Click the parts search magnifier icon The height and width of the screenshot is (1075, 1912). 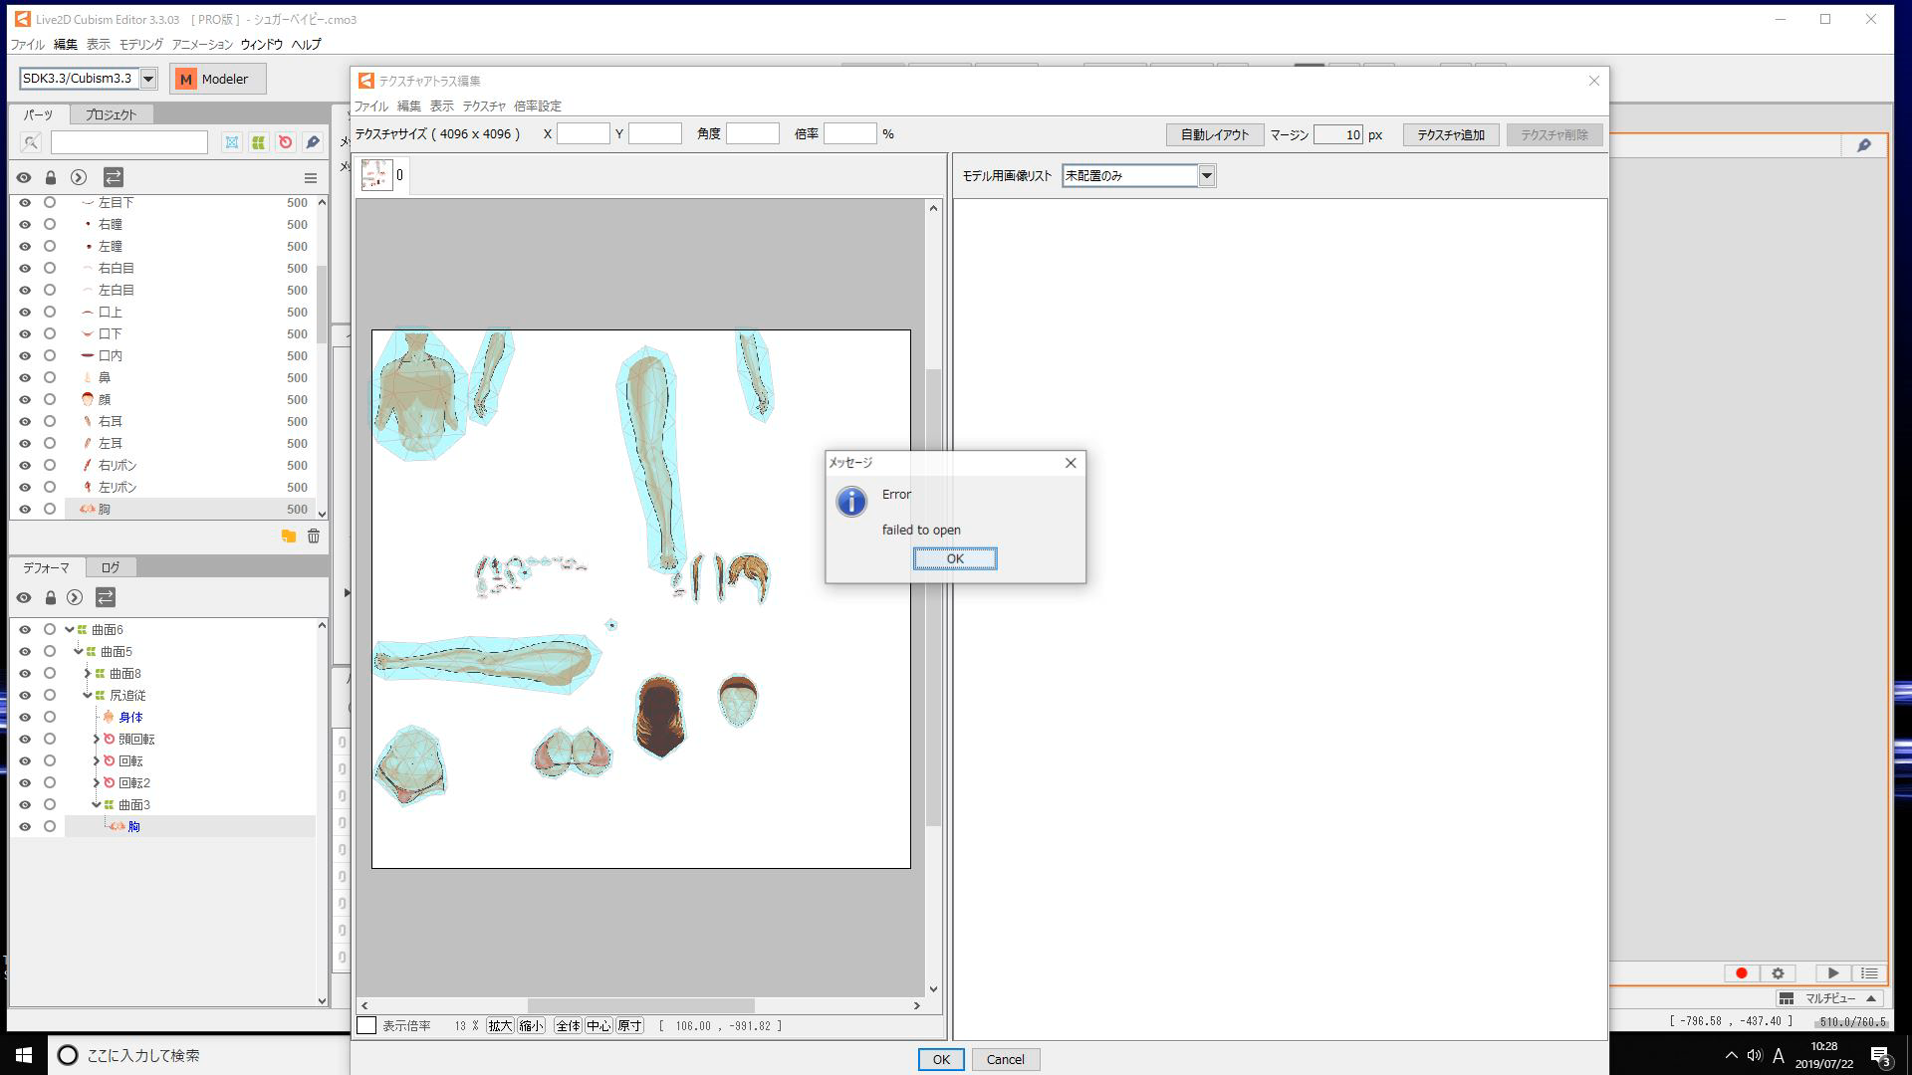[x=31, y=142]
